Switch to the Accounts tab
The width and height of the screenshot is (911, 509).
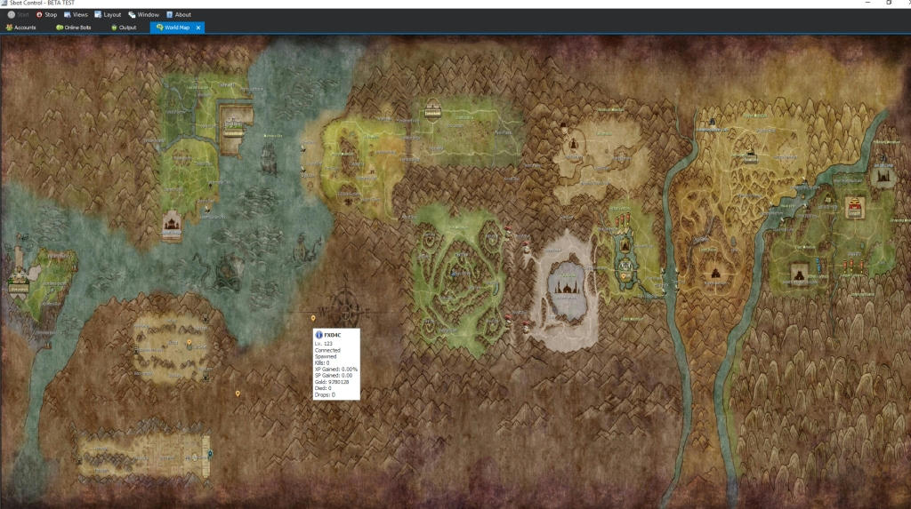21,28
